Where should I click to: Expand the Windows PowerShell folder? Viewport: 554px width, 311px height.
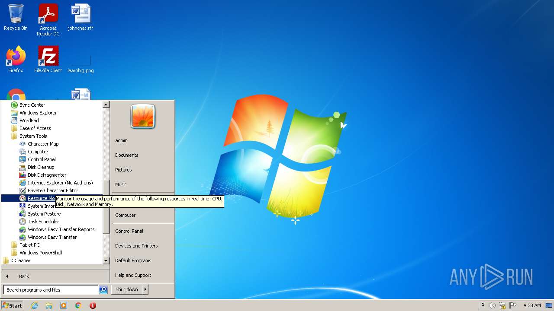(x=41, y=253)
